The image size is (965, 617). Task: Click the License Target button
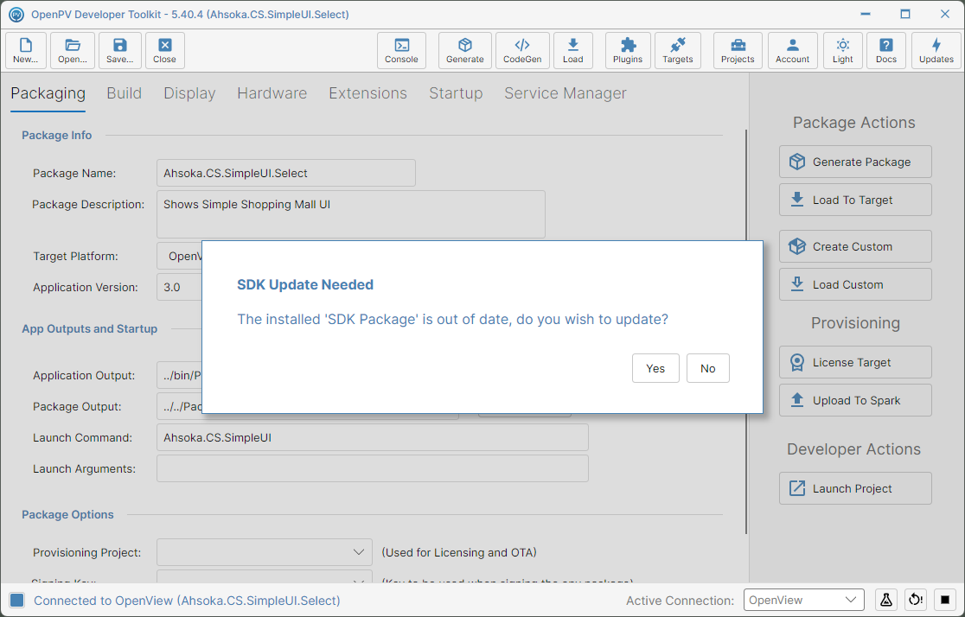point(855,362)
